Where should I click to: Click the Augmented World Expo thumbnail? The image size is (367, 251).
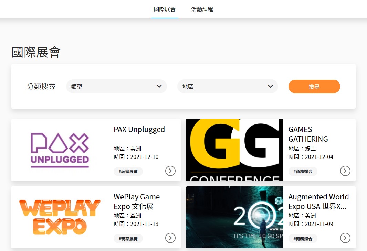[234, 217]
